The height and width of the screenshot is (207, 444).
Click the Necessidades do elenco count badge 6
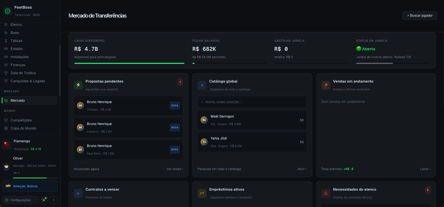point(428,190)
